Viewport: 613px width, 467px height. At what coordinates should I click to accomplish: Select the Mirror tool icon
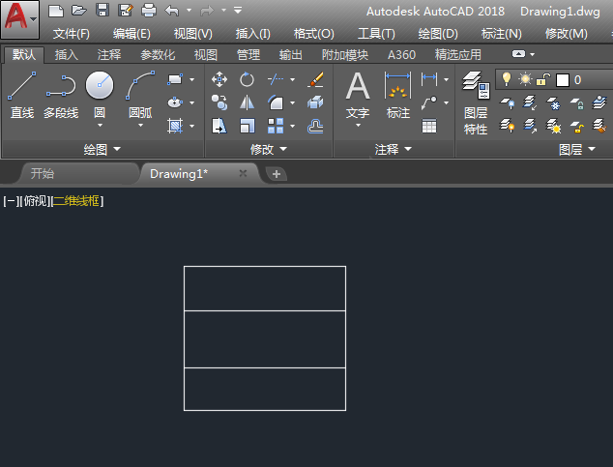247,102
